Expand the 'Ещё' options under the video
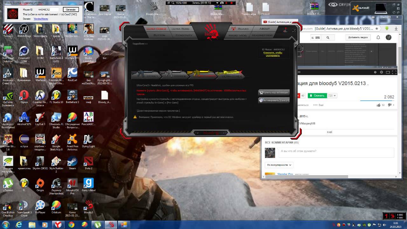The image size is (407, 229). (x=319, y=105)
